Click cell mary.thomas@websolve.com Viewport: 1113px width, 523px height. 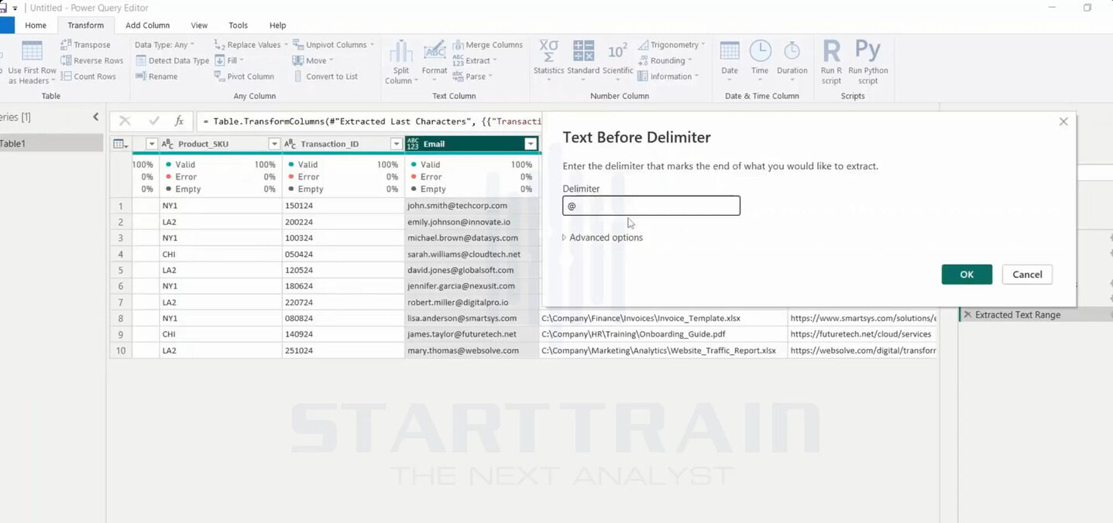[x=472, y=350]
